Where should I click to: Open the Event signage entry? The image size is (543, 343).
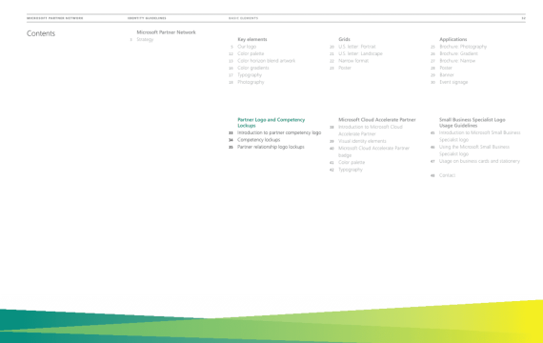pos(453,82)
